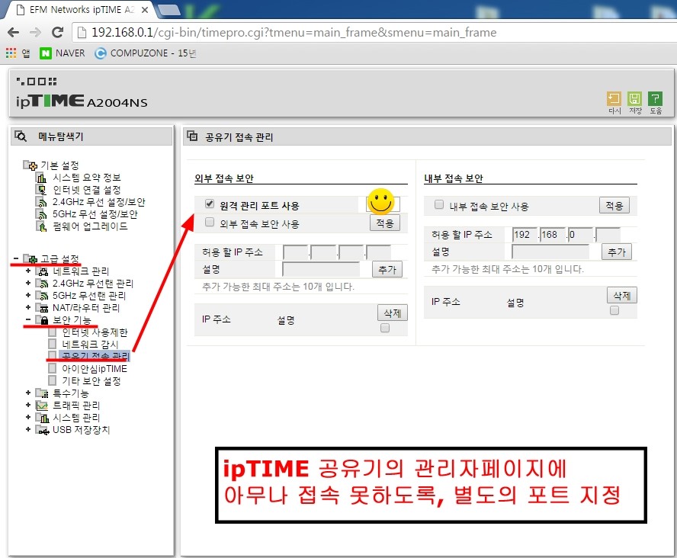The height and width of the screenshot is (558, 677).
Task: Open 도움 (help) via the green question mark icon
Action: click(x=656, y=98)
